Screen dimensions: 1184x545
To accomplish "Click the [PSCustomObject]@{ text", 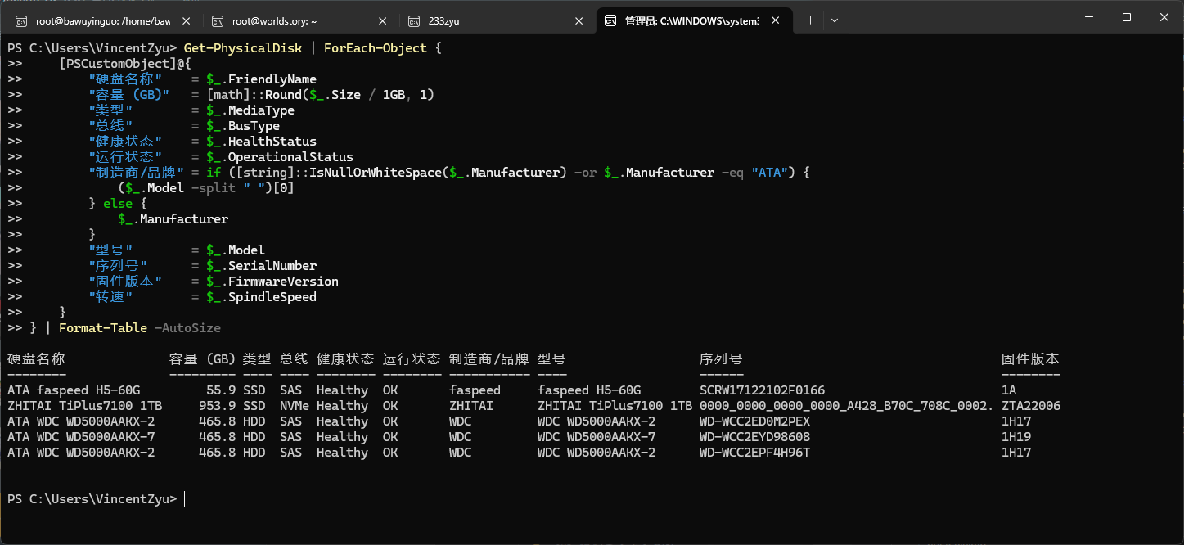I will pyautogui.click(x=125, y=64).
